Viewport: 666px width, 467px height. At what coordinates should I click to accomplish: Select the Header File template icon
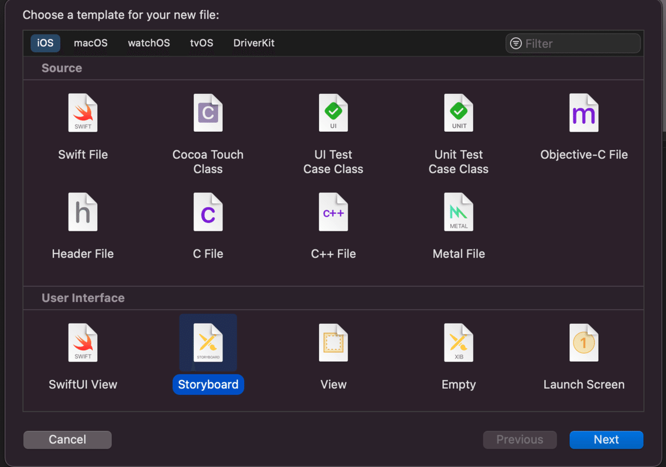(83, 212)
